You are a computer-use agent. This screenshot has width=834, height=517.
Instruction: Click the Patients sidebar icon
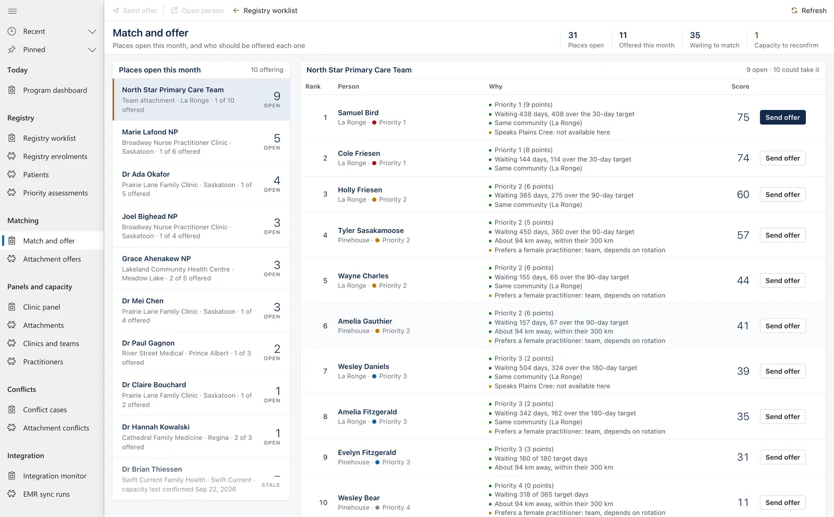click(11, 175)
